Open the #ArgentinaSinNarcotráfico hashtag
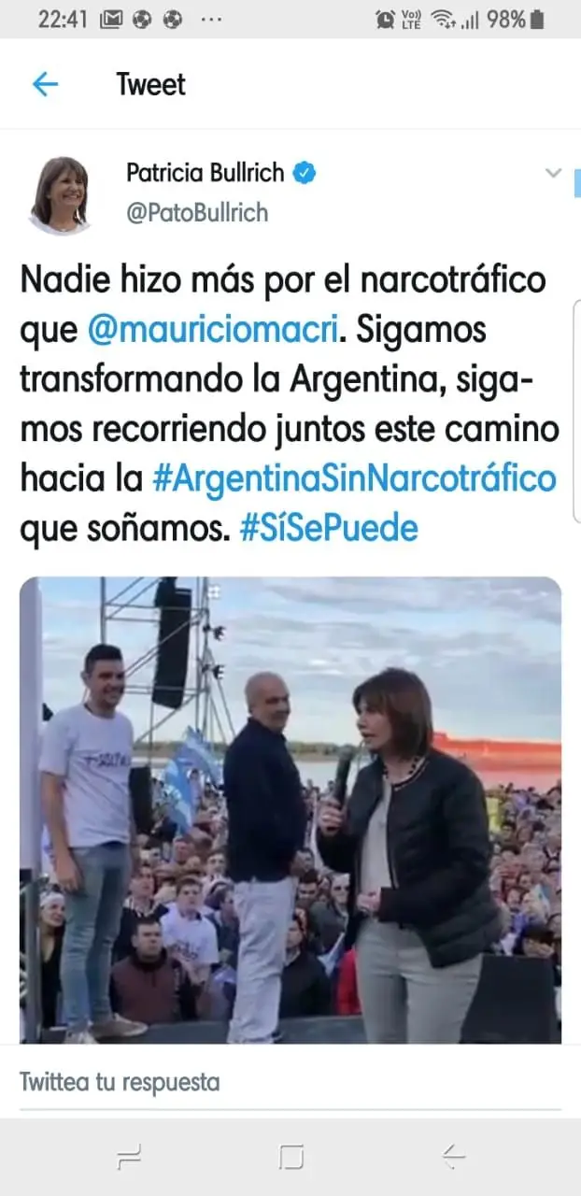581x1196 pixels. pos(354,479)
